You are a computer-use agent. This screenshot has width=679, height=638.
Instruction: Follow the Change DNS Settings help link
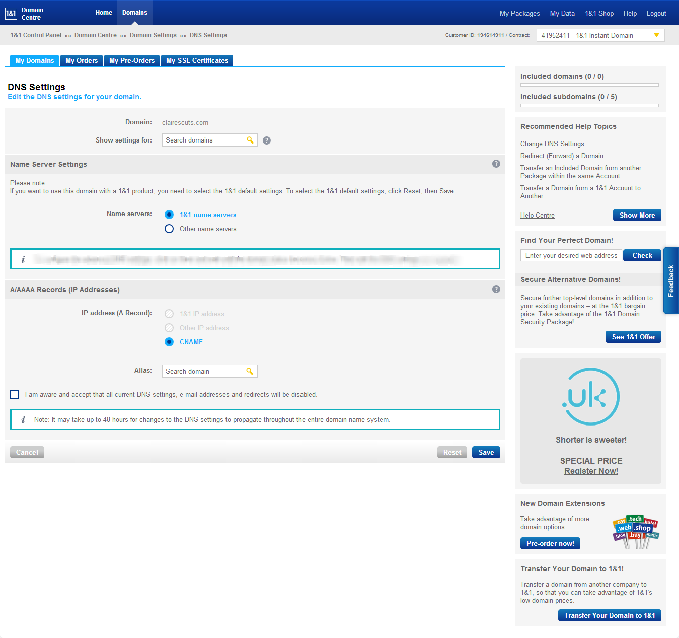(552, 144)
